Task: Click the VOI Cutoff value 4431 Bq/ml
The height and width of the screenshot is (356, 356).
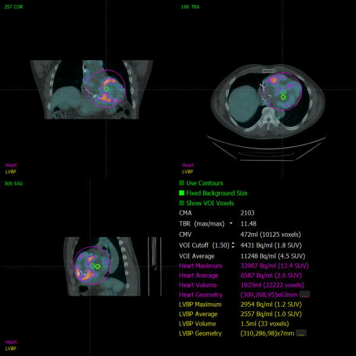Action: (271, 245)
